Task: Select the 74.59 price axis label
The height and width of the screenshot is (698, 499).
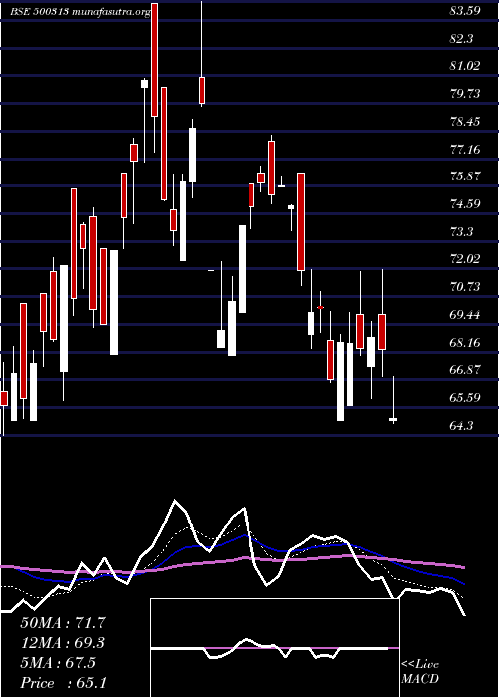Action: 465,204
